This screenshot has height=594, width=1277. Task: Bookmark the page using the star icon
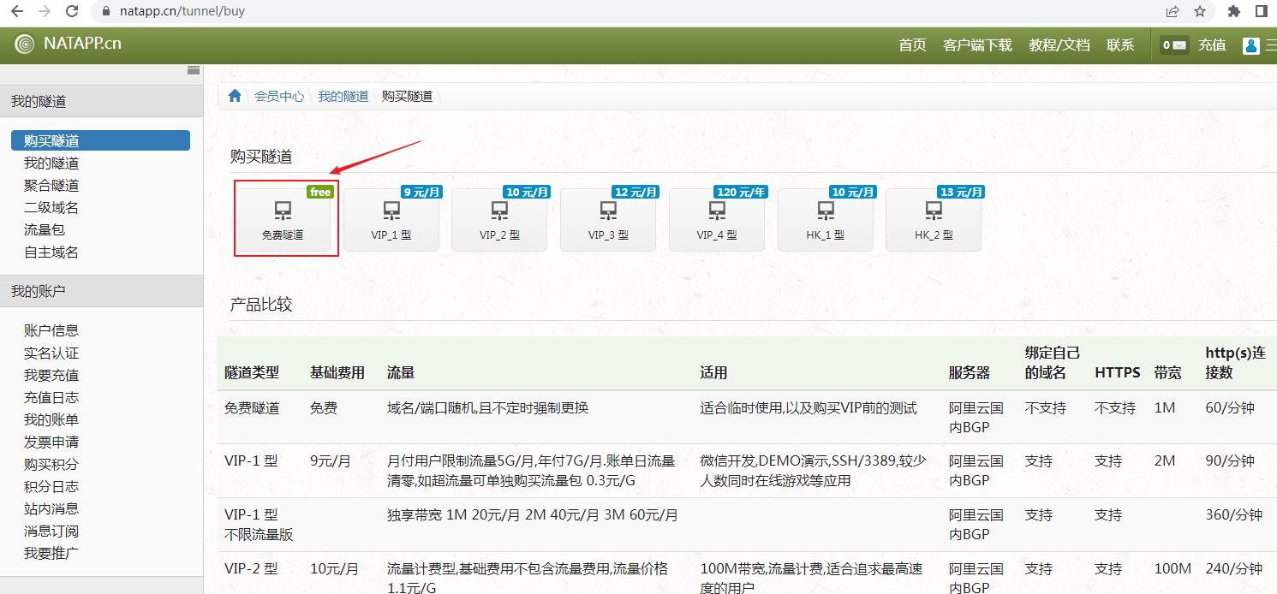tap(1201, 12)
